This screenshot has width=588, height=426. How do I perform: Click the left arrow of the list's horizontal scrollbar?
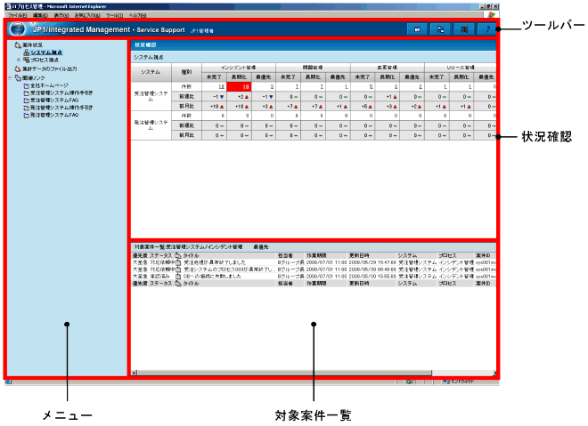click(135, 373)
